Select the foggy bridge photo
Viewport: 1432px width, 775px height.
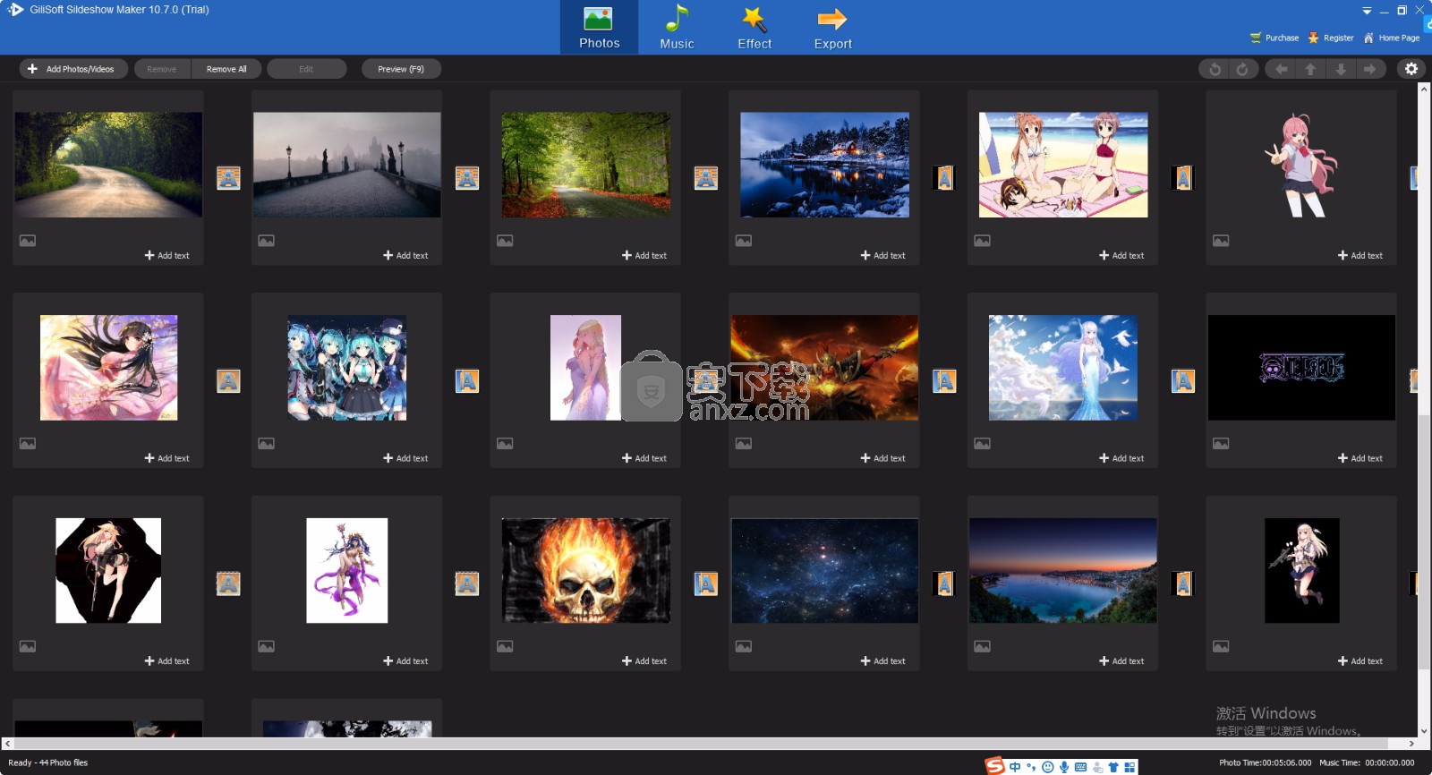(347, 165)
